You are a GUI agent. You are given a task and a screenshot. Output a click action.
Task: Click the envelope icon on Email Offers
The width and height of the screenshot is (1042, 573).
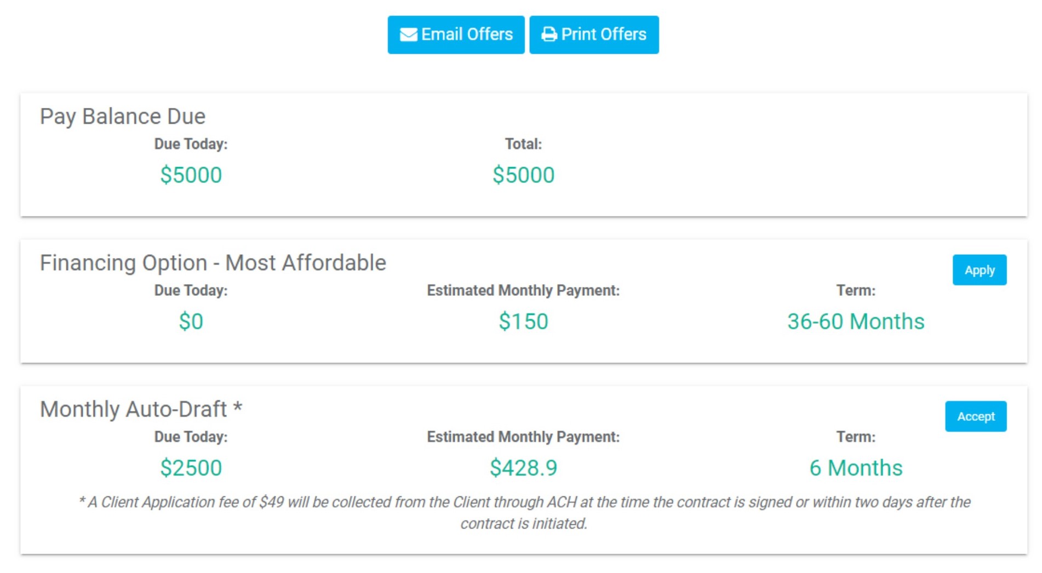click(x=408, y=35)
